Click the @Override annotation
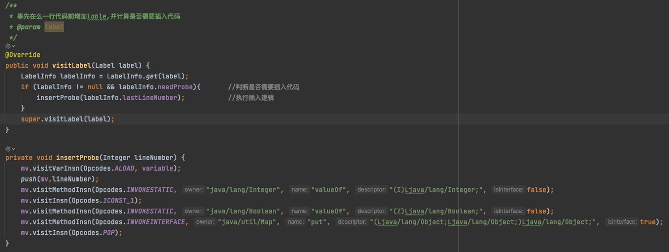The image size is (669, 252). (22, 55)
